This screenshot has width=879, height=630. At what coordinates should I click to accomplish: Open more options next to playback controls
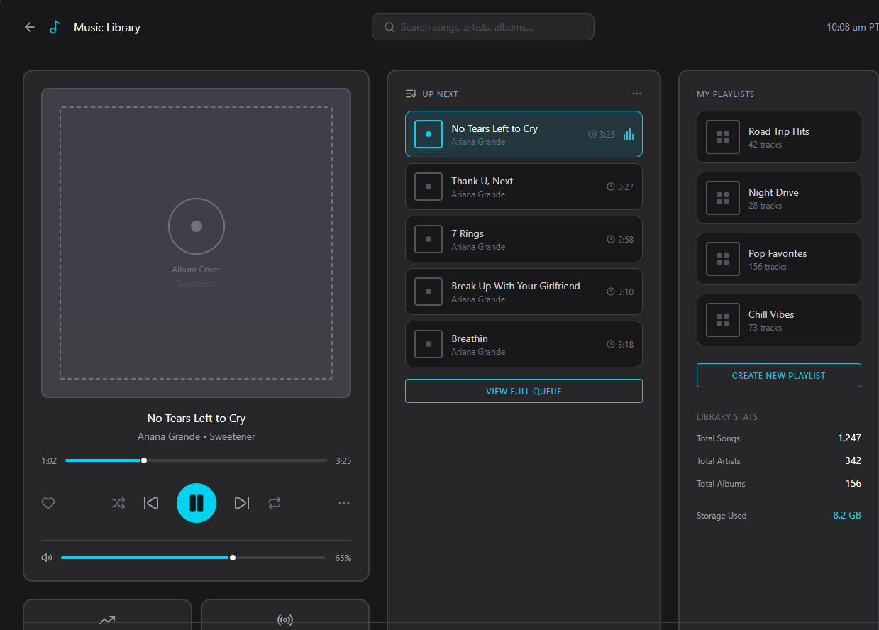click(x=344, y=503)
